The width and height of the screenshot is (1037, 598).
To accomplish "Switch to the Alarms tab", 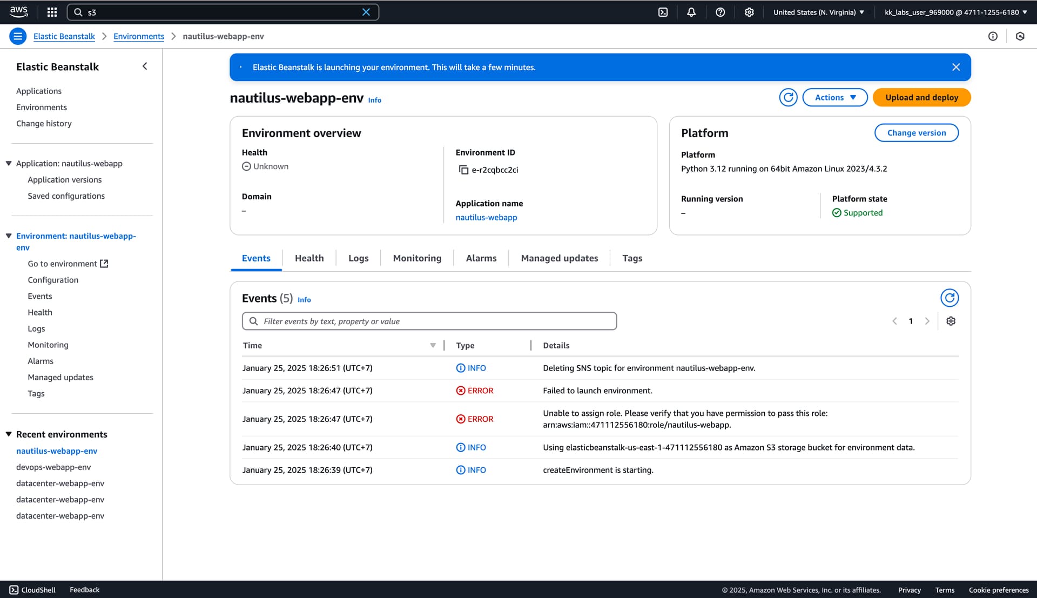I will [481, 258].
